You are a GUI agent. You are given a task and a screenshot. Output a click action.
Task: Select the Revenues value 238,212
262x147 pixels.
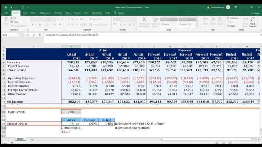[x=71, y=62]
